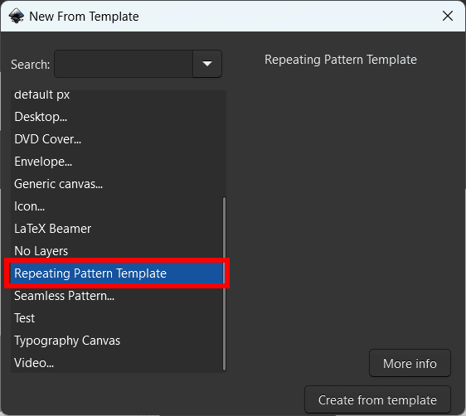
Task: Pick the Typography Canvas template
Action: [x=117, y=341]
